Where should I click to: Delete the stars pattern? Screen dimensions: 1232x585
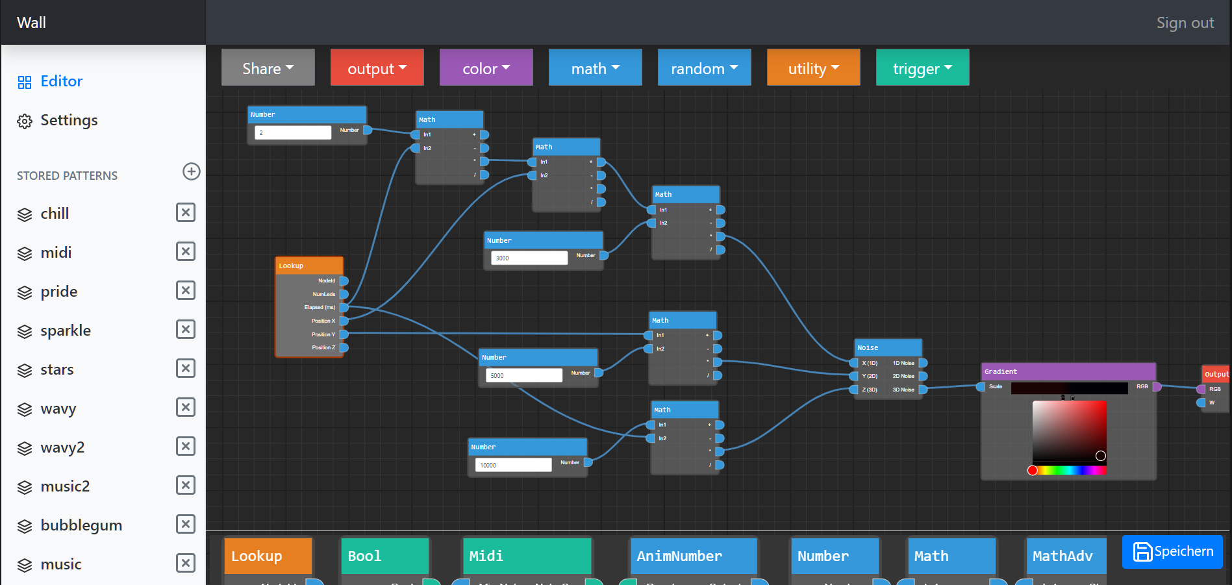click(186, 368)
